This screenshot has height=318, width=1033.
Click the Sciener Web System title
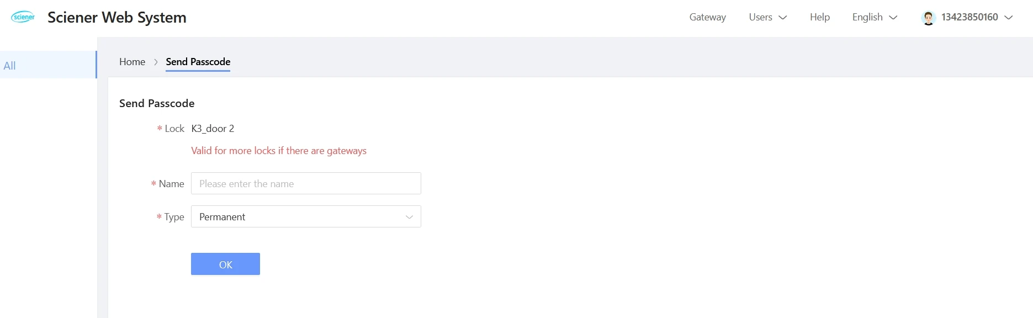pyautogui.click(x=117, y=18)
